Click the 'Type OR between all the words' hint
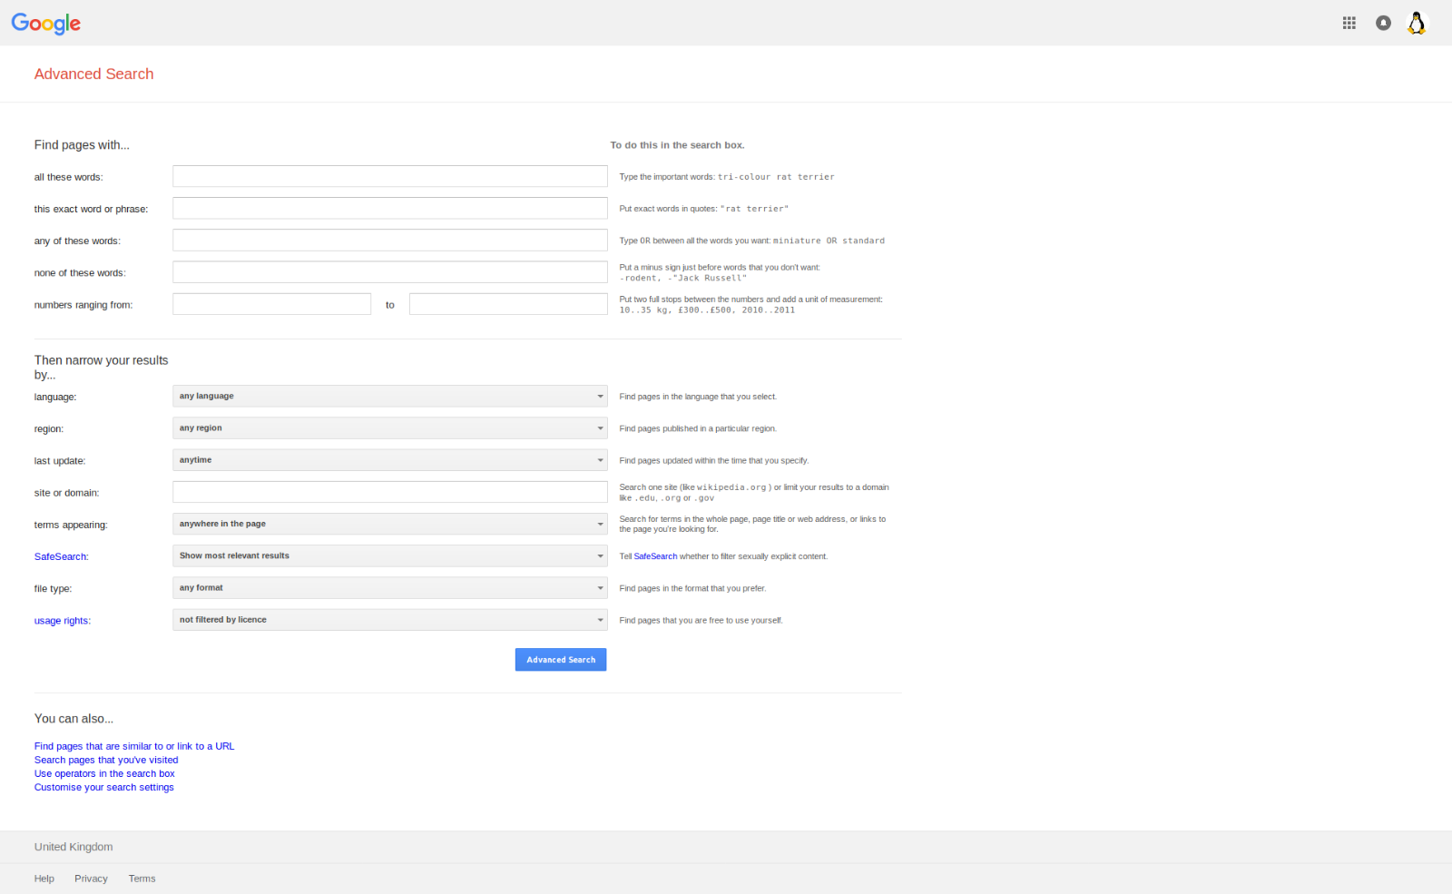This screenshot has width=1452, height=894. click(x=752, y=241)
